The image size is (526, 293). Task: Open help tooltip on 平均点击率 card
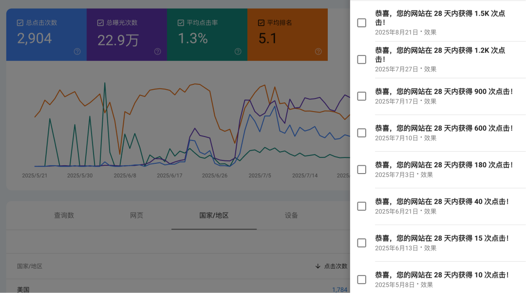pos(238,51)
